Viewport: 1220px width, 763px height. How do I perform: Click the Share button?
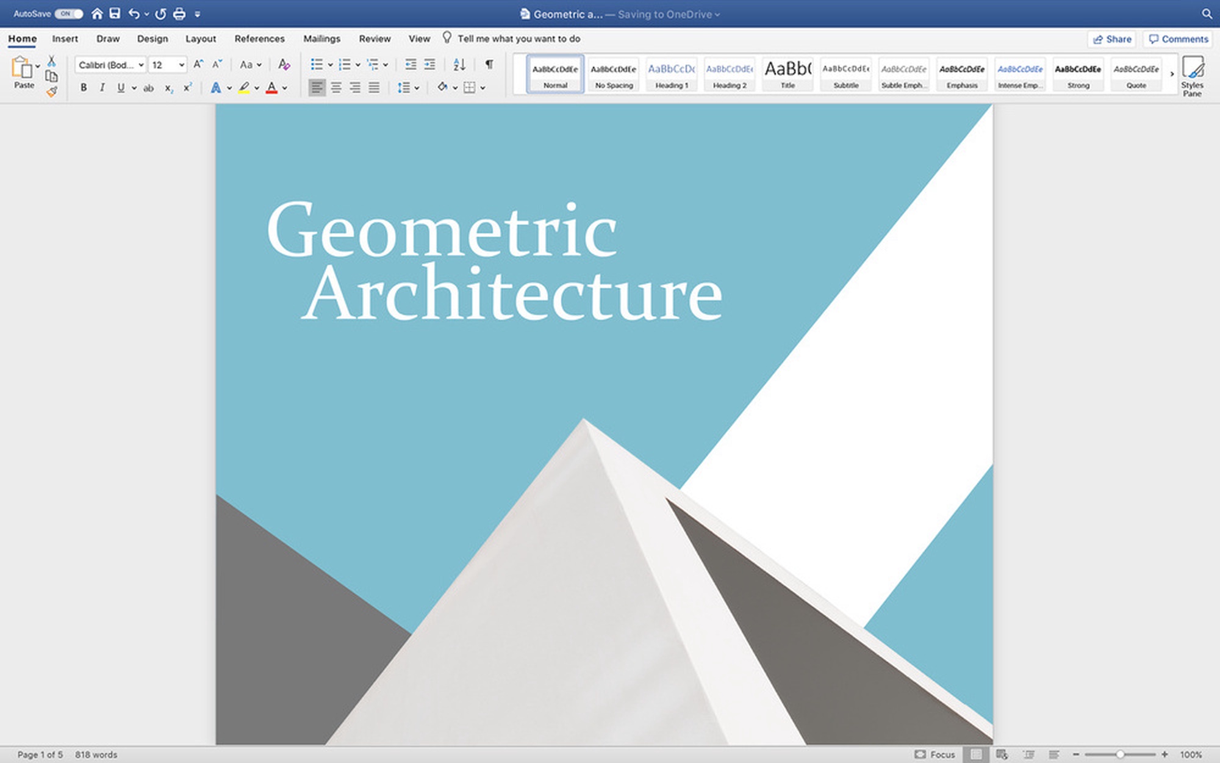pos(1112,39)
